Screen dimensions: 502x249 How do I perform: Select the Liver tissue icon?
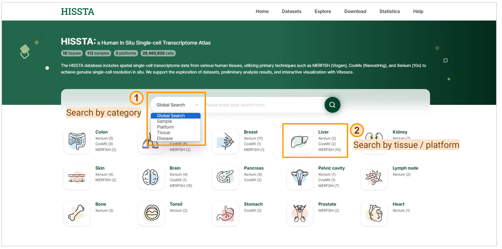pos(300,141)
